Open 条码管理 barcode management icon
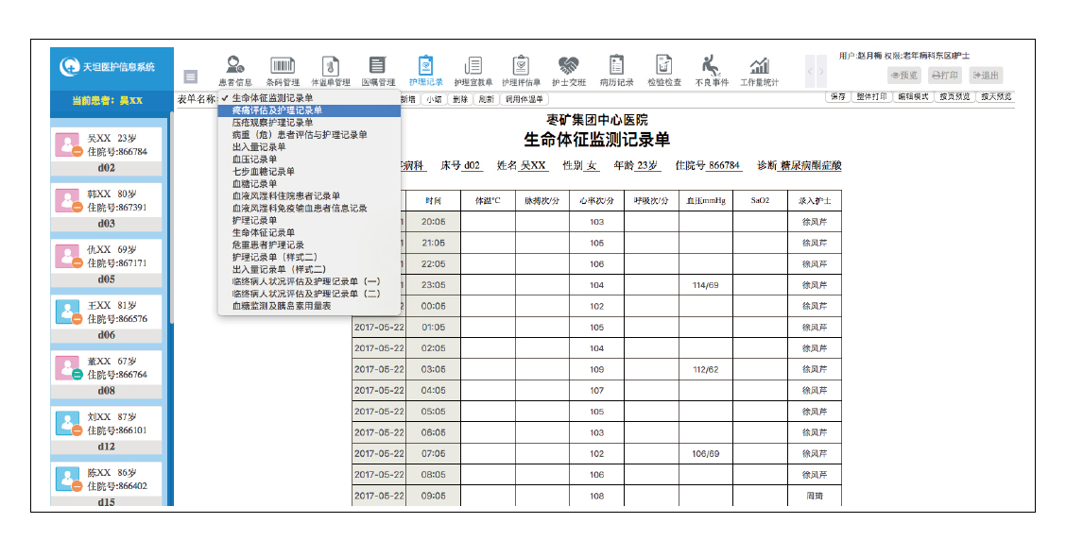 tap(283, 70)
